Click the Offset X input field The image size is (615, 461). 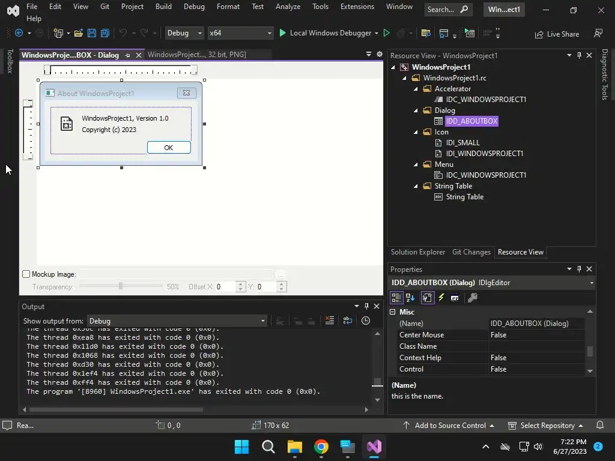226,287
